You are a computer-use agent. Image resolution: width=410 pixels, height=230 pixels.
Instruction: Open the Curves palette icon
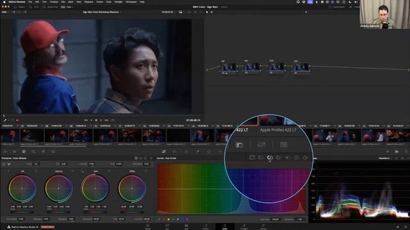click(164, 151)
